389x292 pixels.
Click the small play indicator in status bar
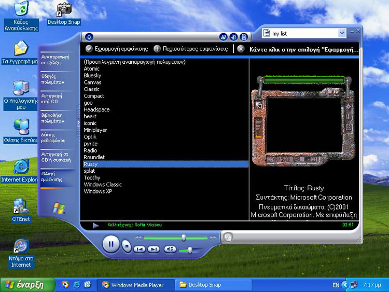click(96, 225)
